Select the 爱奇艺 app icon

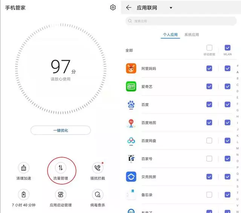click(131, 86)
